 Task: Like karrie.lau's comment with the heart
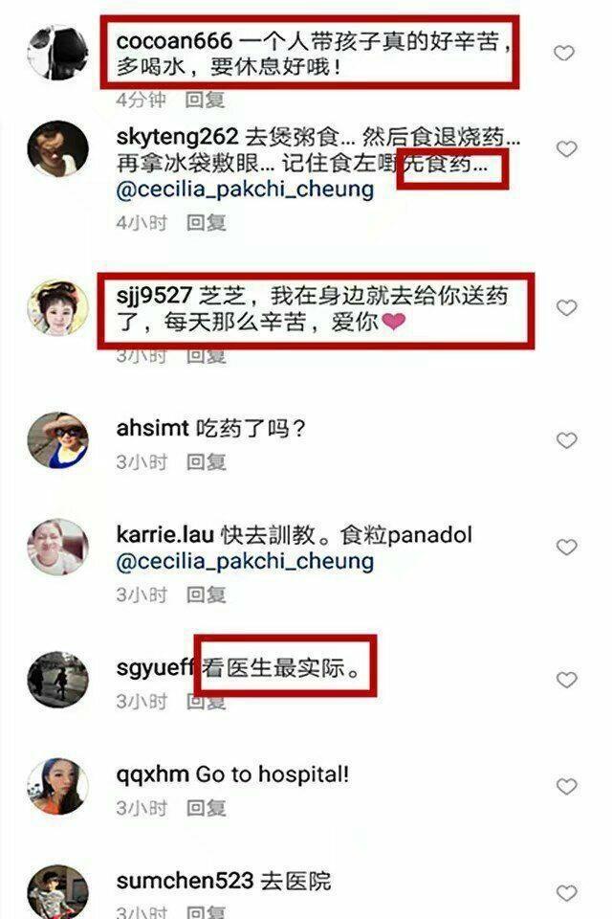point(566,548)
